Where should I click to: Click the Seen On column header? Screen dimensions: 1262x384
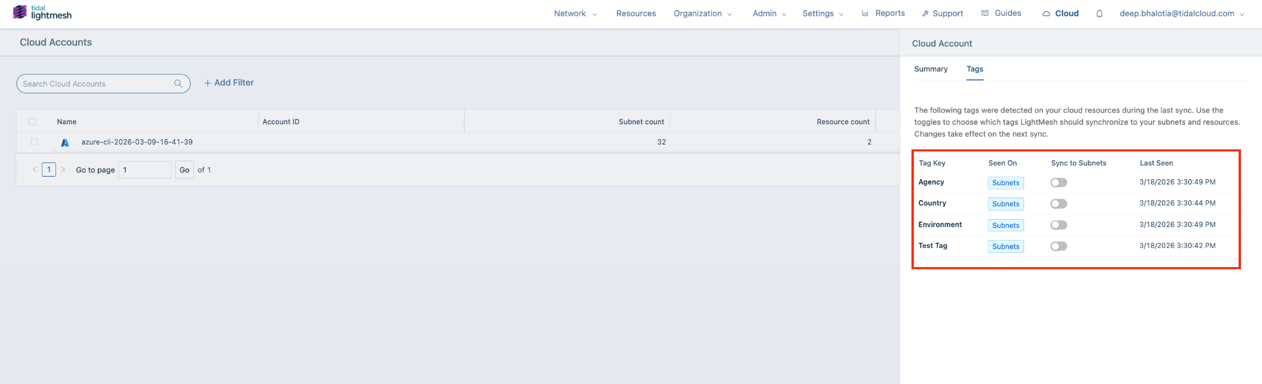click(x=1003, y=163)
